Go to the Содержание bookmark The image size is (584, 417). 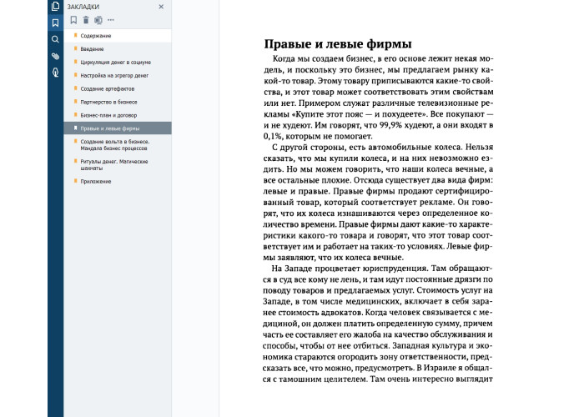96,36
